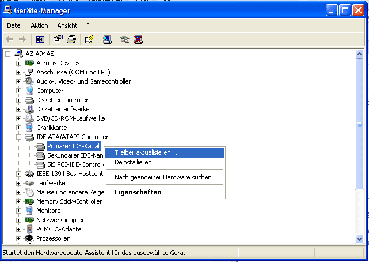Click the Diskettencontroller icon
This screenshot has height=262, width=369.
click(x=29, y=100)
